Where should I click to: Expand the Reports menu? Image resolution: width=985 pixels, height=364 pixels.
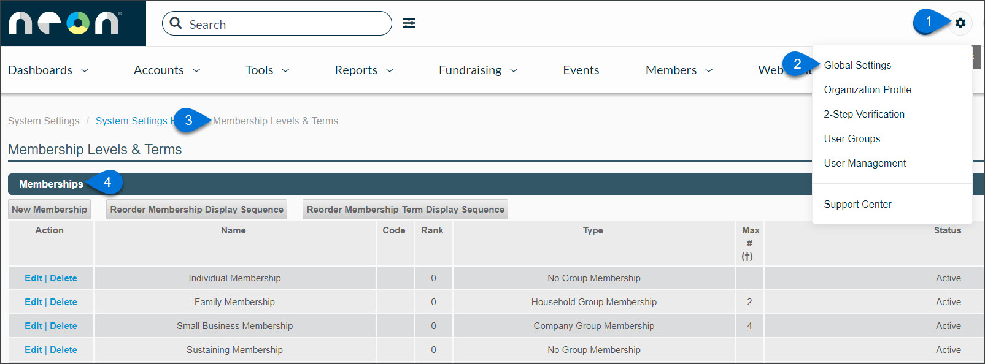point(364,70)
